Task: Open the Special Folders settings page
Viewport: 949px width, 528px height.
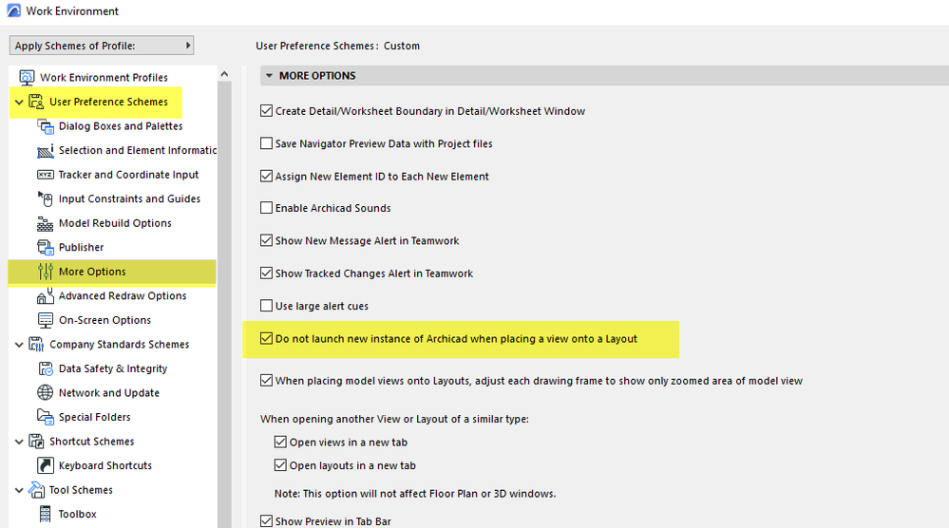Action: point(94,417)
